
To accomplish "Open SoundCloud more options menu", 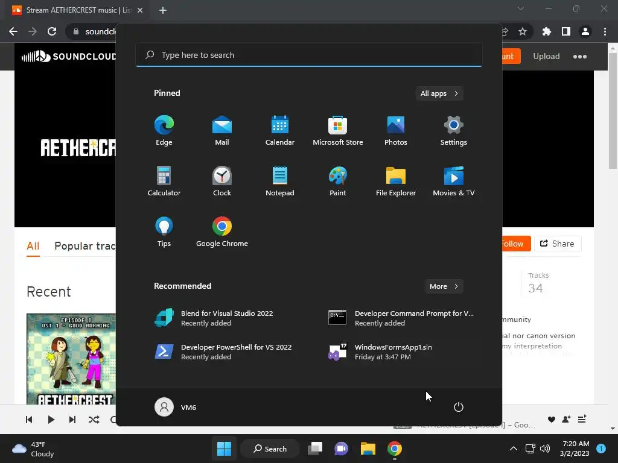I will [580, 56].
